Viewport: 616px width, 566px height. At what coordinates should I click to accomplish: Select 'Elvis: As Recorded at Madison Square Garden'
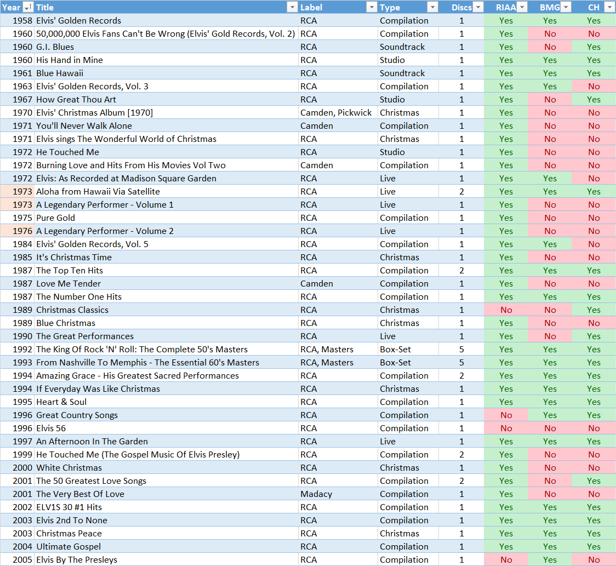pos(166,178)
